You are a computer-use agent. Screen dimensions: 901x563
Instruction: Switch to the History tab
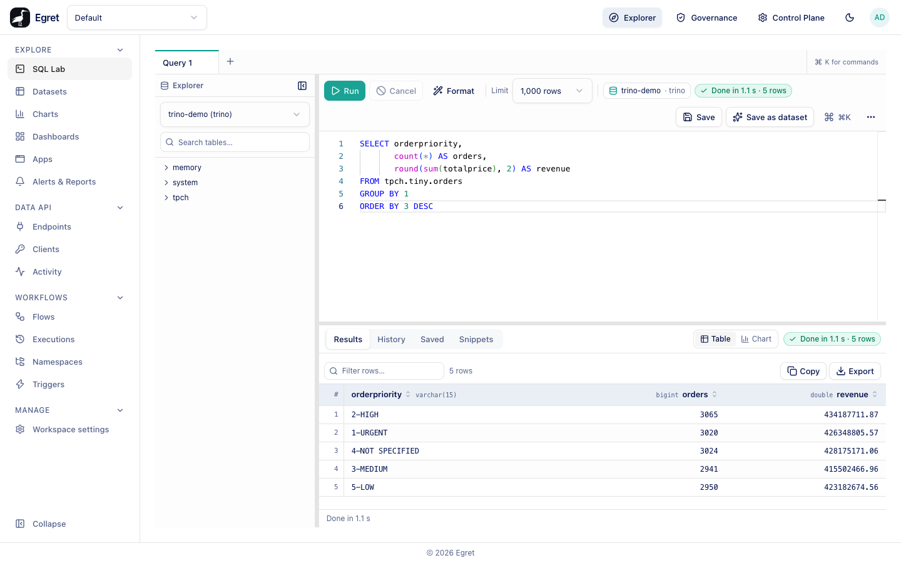pos(391,339)
